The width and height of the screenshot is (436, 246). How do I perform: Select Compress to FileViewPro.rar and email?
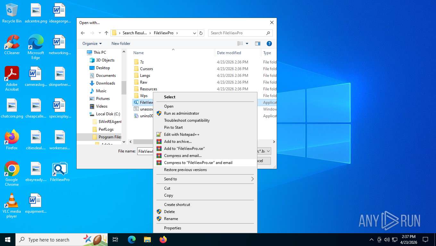tap(205, 163)
